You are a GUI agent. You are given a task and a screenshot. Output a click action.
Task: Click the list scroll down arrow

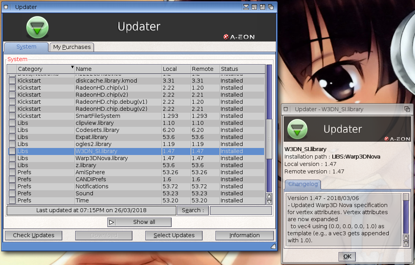269,202
